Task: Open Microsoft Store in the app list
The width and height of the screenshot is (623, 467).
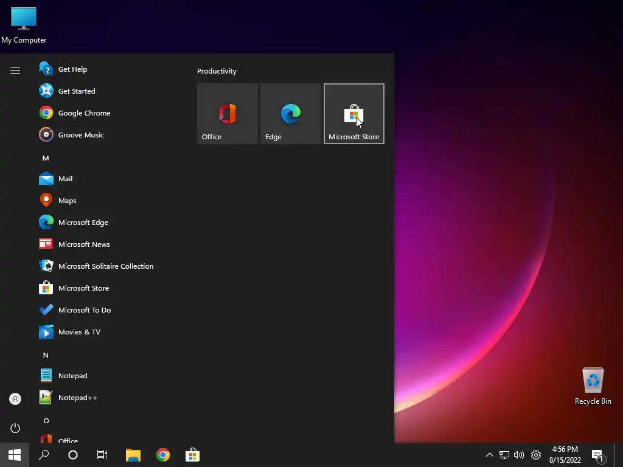Action: [107, 288]
